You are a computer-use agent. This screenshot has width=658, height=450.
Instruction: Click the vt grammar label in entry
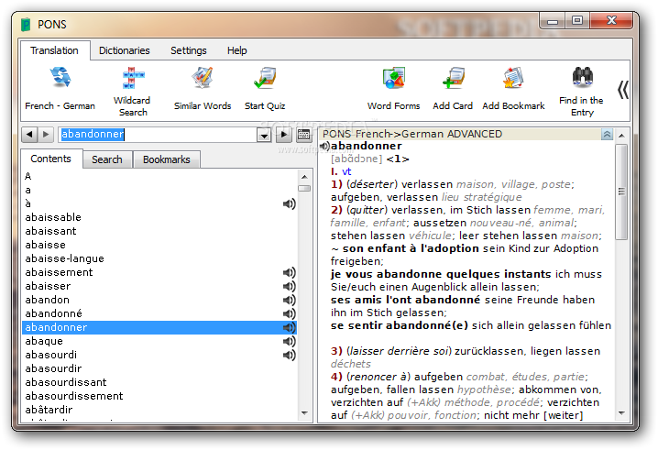pos(346,171)
